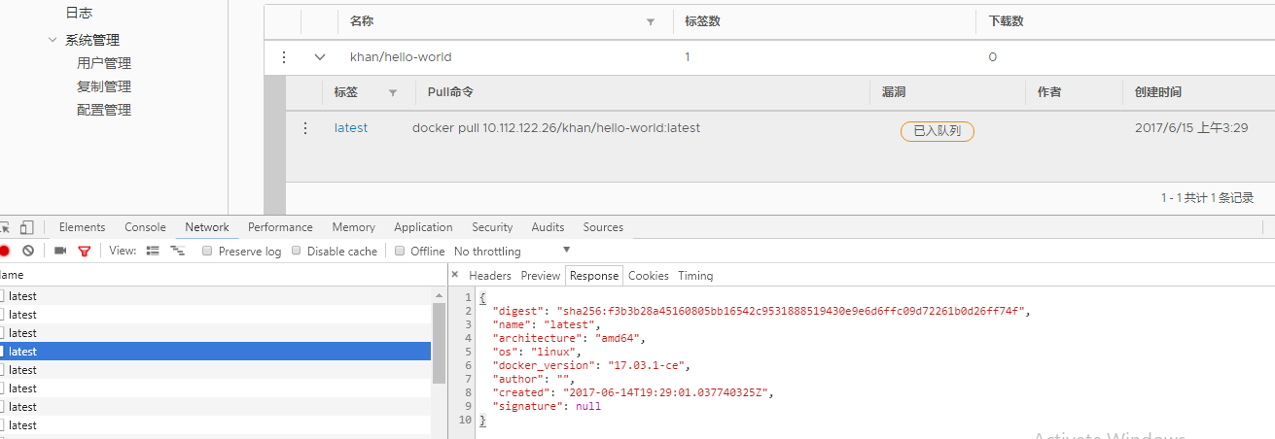Image resolution: width=1275 pixels, height=439 pixels.
Task: Enable the Disable cache checkbox
Action: (x=296, y=252)
